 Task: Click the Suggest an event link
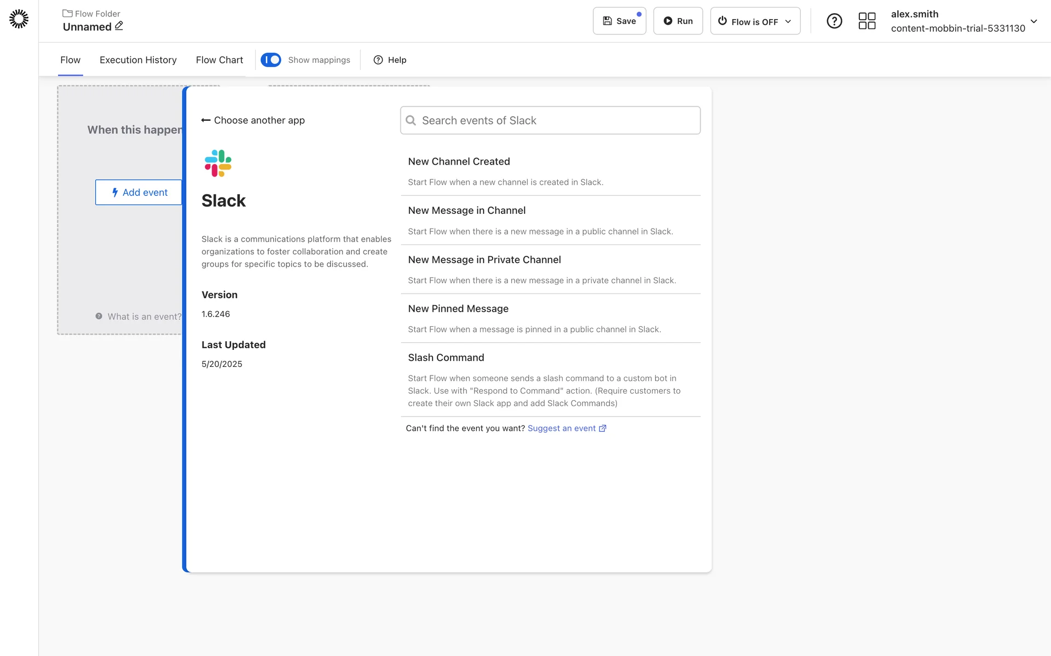pos(561,429)
